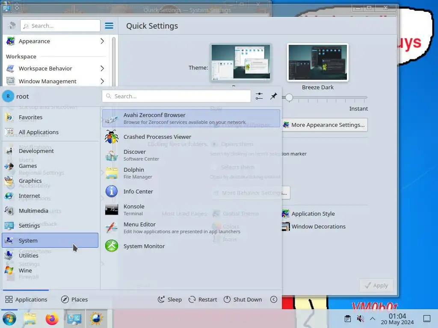Open file manager from taskbar

click(x=30, y=319)
